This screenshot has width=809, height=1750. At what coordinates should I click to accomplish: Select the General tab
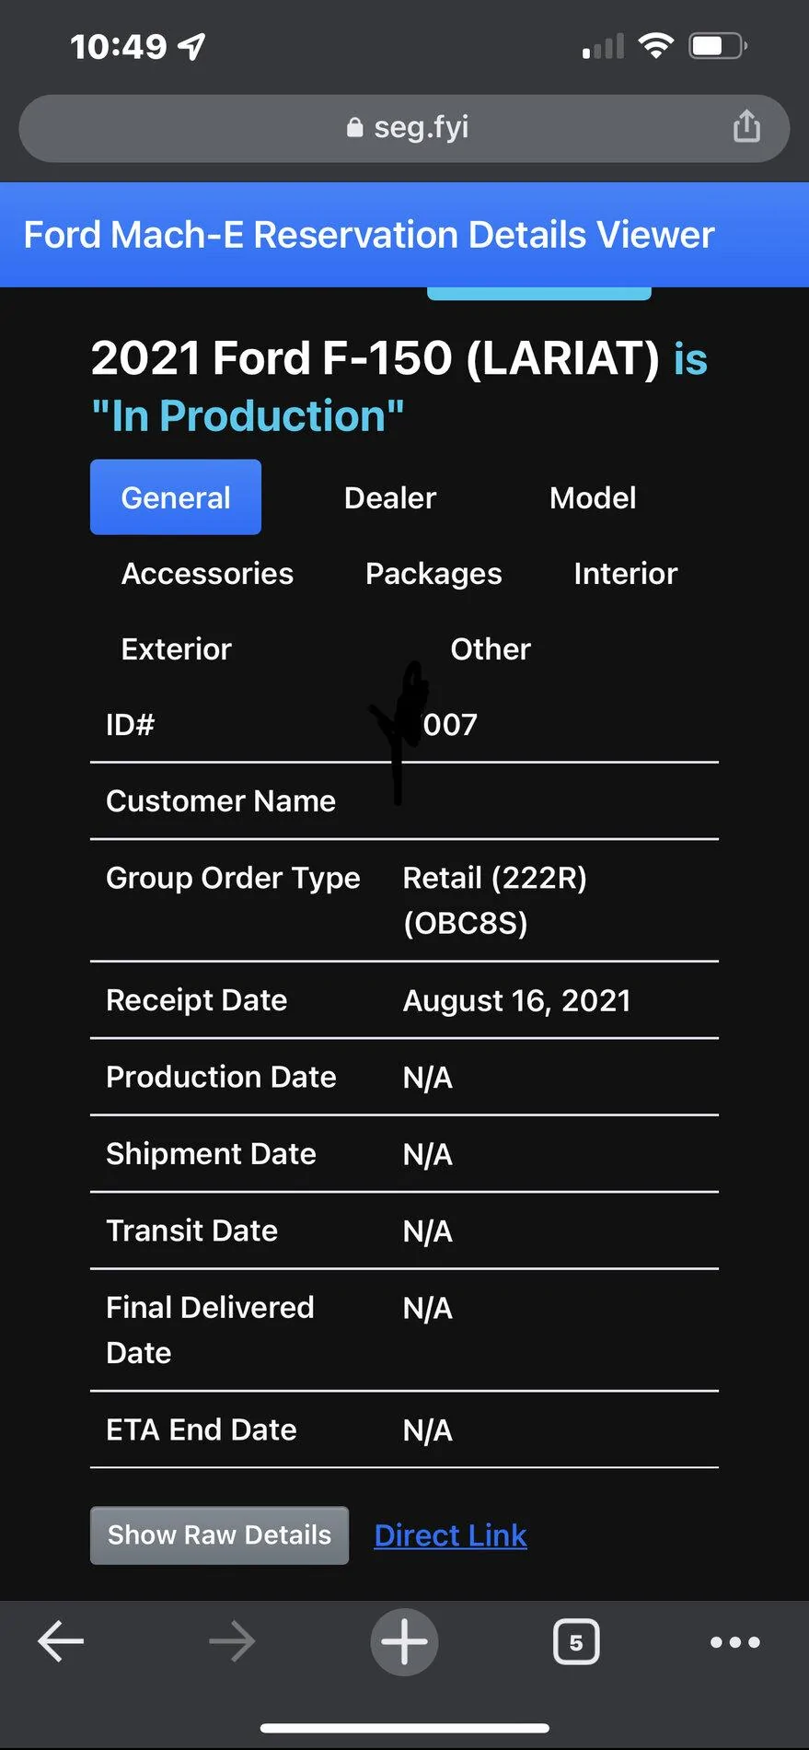(x=176, y=497)
